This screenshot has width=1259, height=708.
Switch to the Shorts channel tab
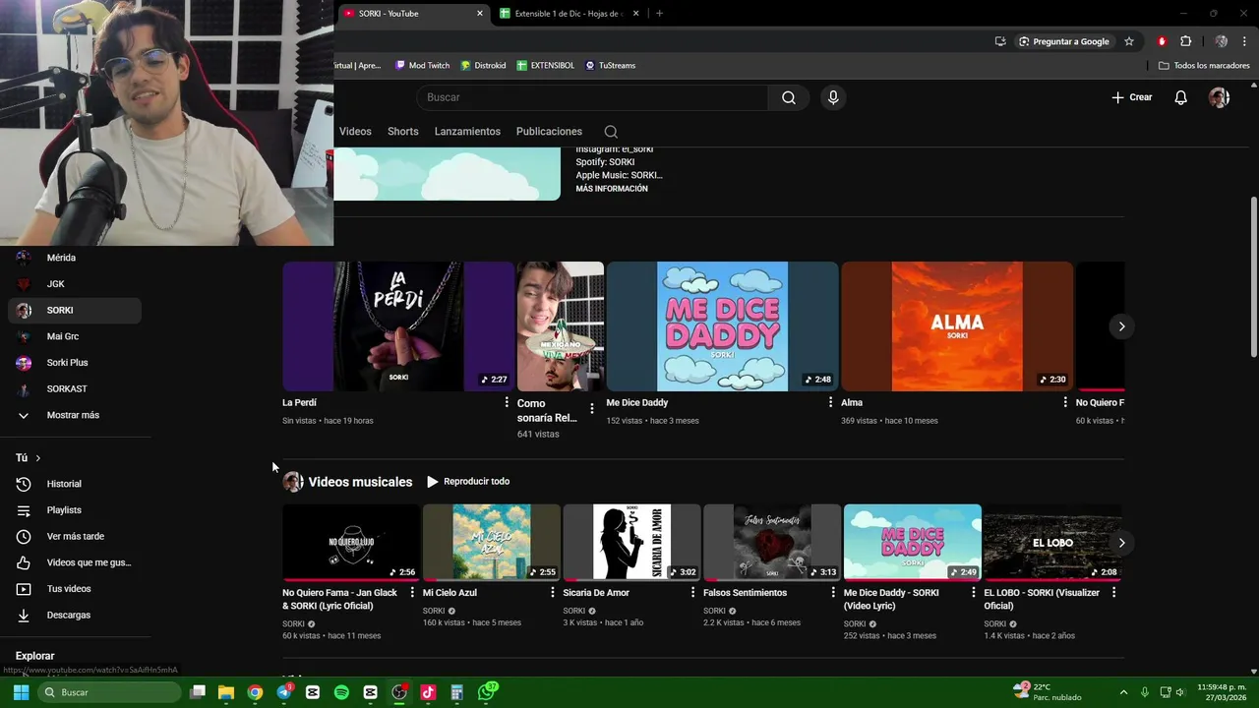pos(403,132)
